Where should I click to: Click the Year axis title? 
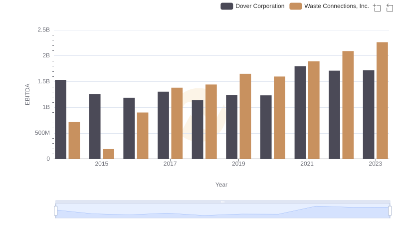pos(221,185)
